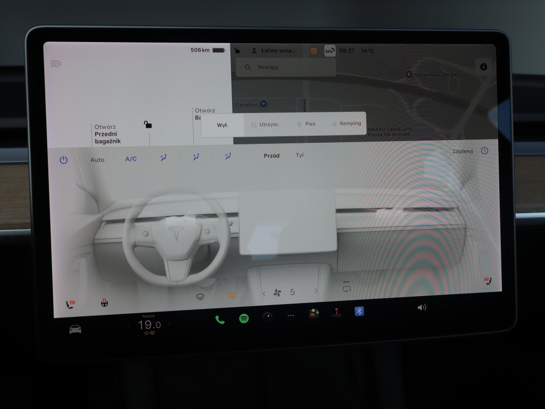Open Bluetooth settings
Image resolution: width=545 pixels, height=409 pixels.
click(x=359, y=311)
